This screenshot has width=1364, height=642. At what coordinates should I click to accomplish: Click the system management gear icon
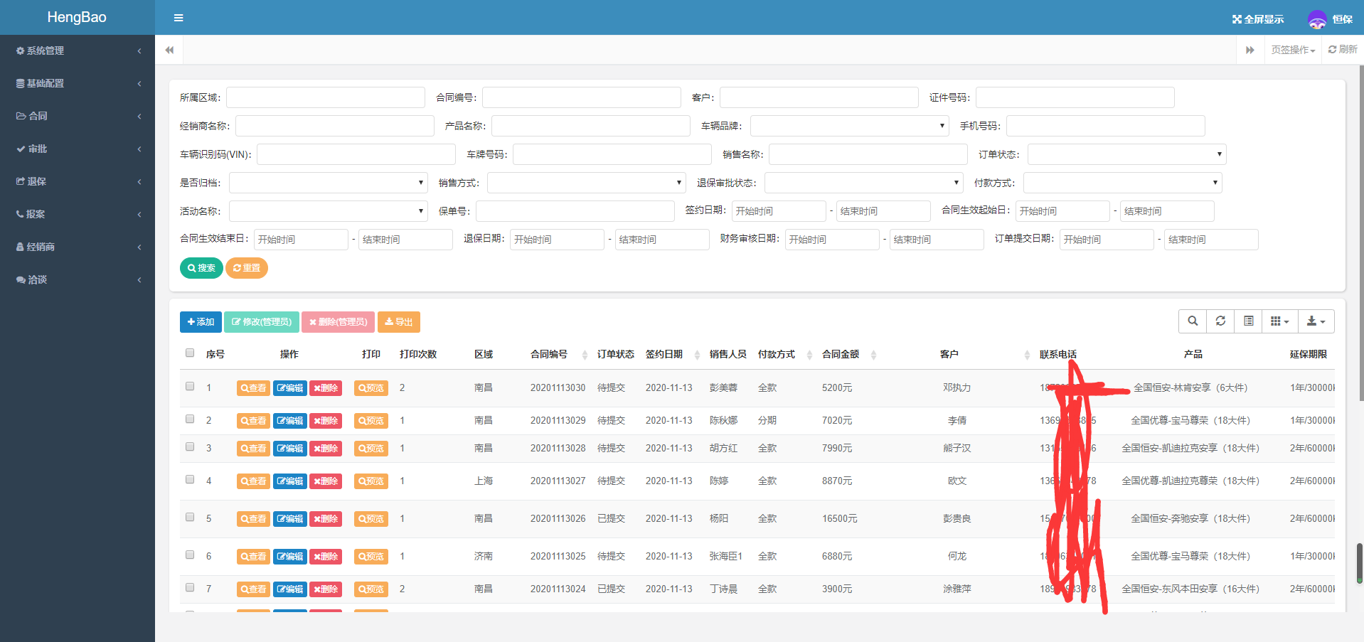pyautogui.click(x=21, y=50)
